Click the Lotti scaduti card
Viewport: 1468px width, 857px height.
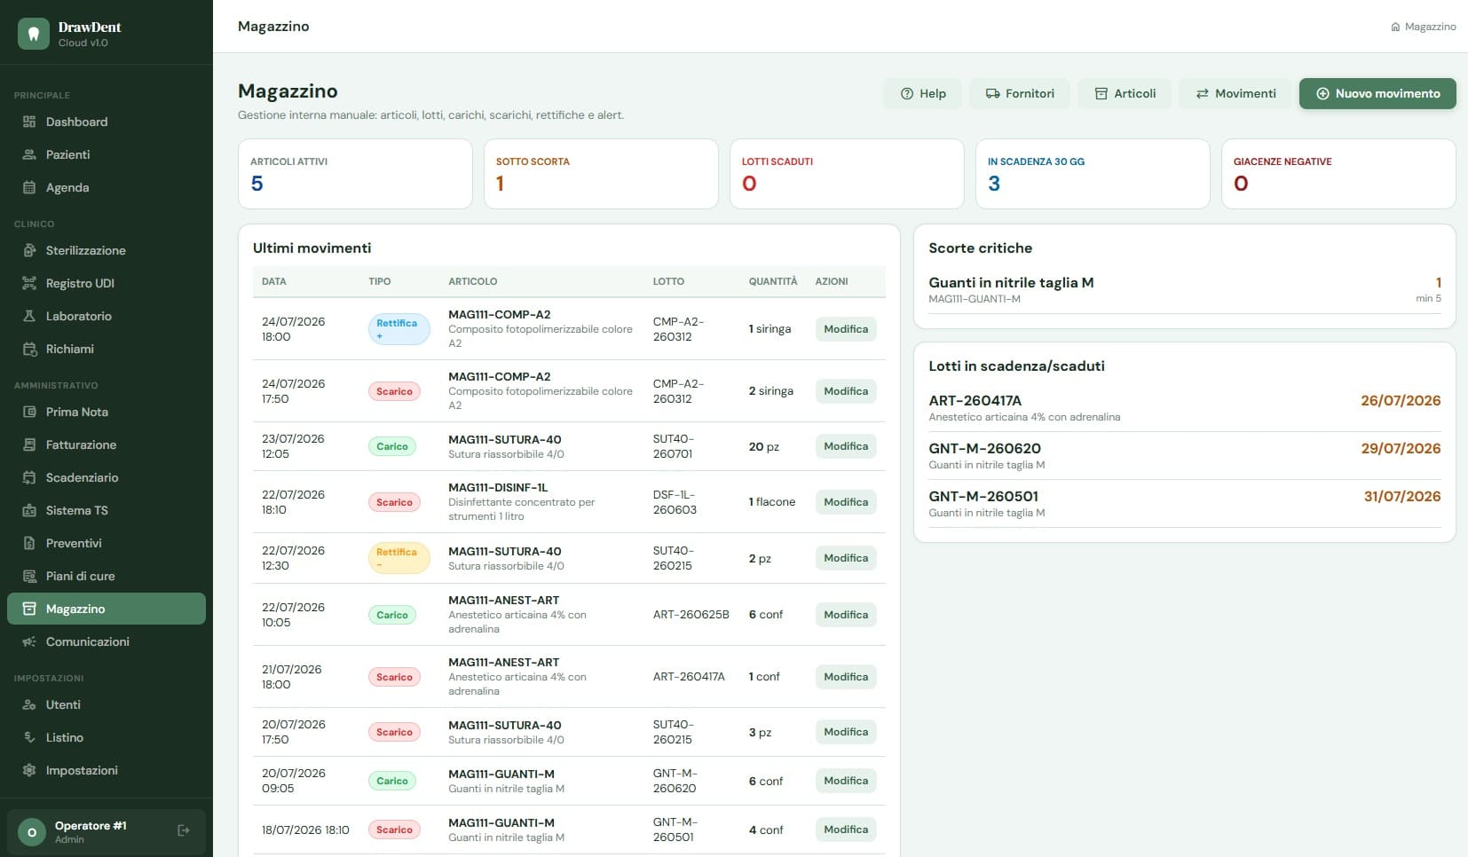(x=847, y=174)
